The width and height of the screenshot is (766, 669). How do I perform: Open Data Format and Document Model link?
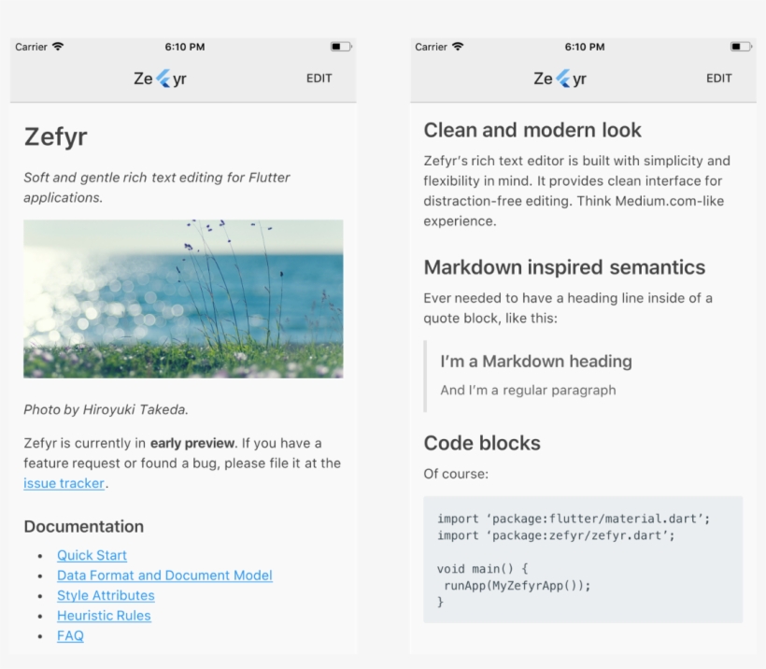coord(164,576)
